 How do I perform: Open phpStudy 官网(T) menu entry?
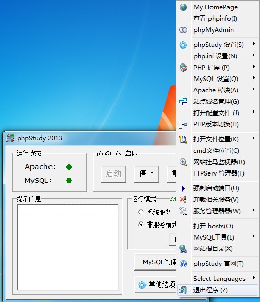[218, 264]
